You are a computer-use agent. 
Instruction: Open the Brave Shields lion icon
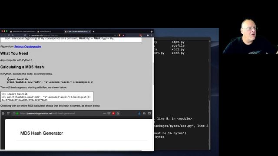pyautogui.click(x=119, y=36)
